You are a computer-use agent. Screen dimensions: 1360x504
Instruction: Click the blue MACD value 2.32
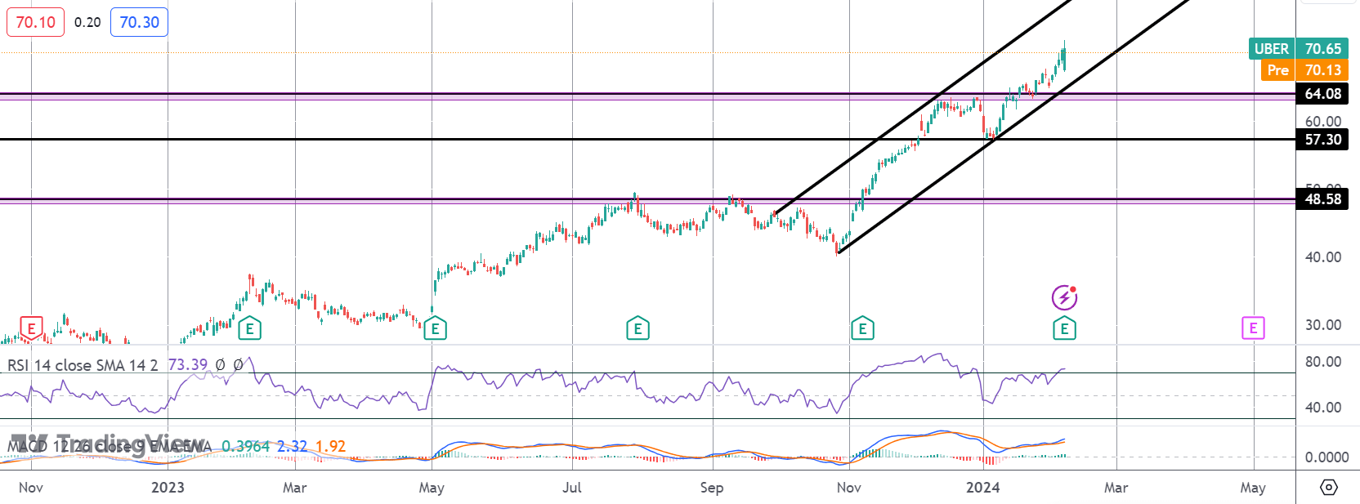pyautogui.click(x=292, y=446)
